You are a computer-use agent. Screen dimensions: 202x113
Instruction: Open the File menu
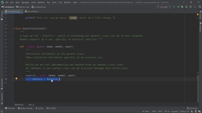click(x=7, y=2)
